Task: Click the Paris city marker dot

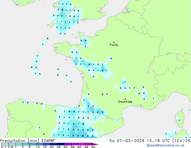Action: click(114, 43)
